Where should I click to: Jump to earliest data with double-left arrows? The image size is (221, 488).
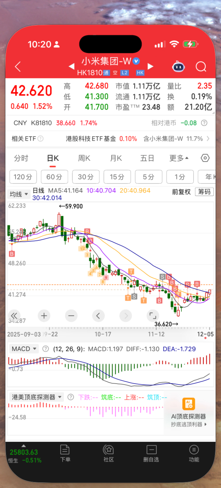14,315
